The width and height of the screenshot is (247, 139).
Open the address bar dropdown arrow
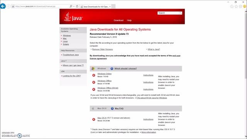[74, 6]
